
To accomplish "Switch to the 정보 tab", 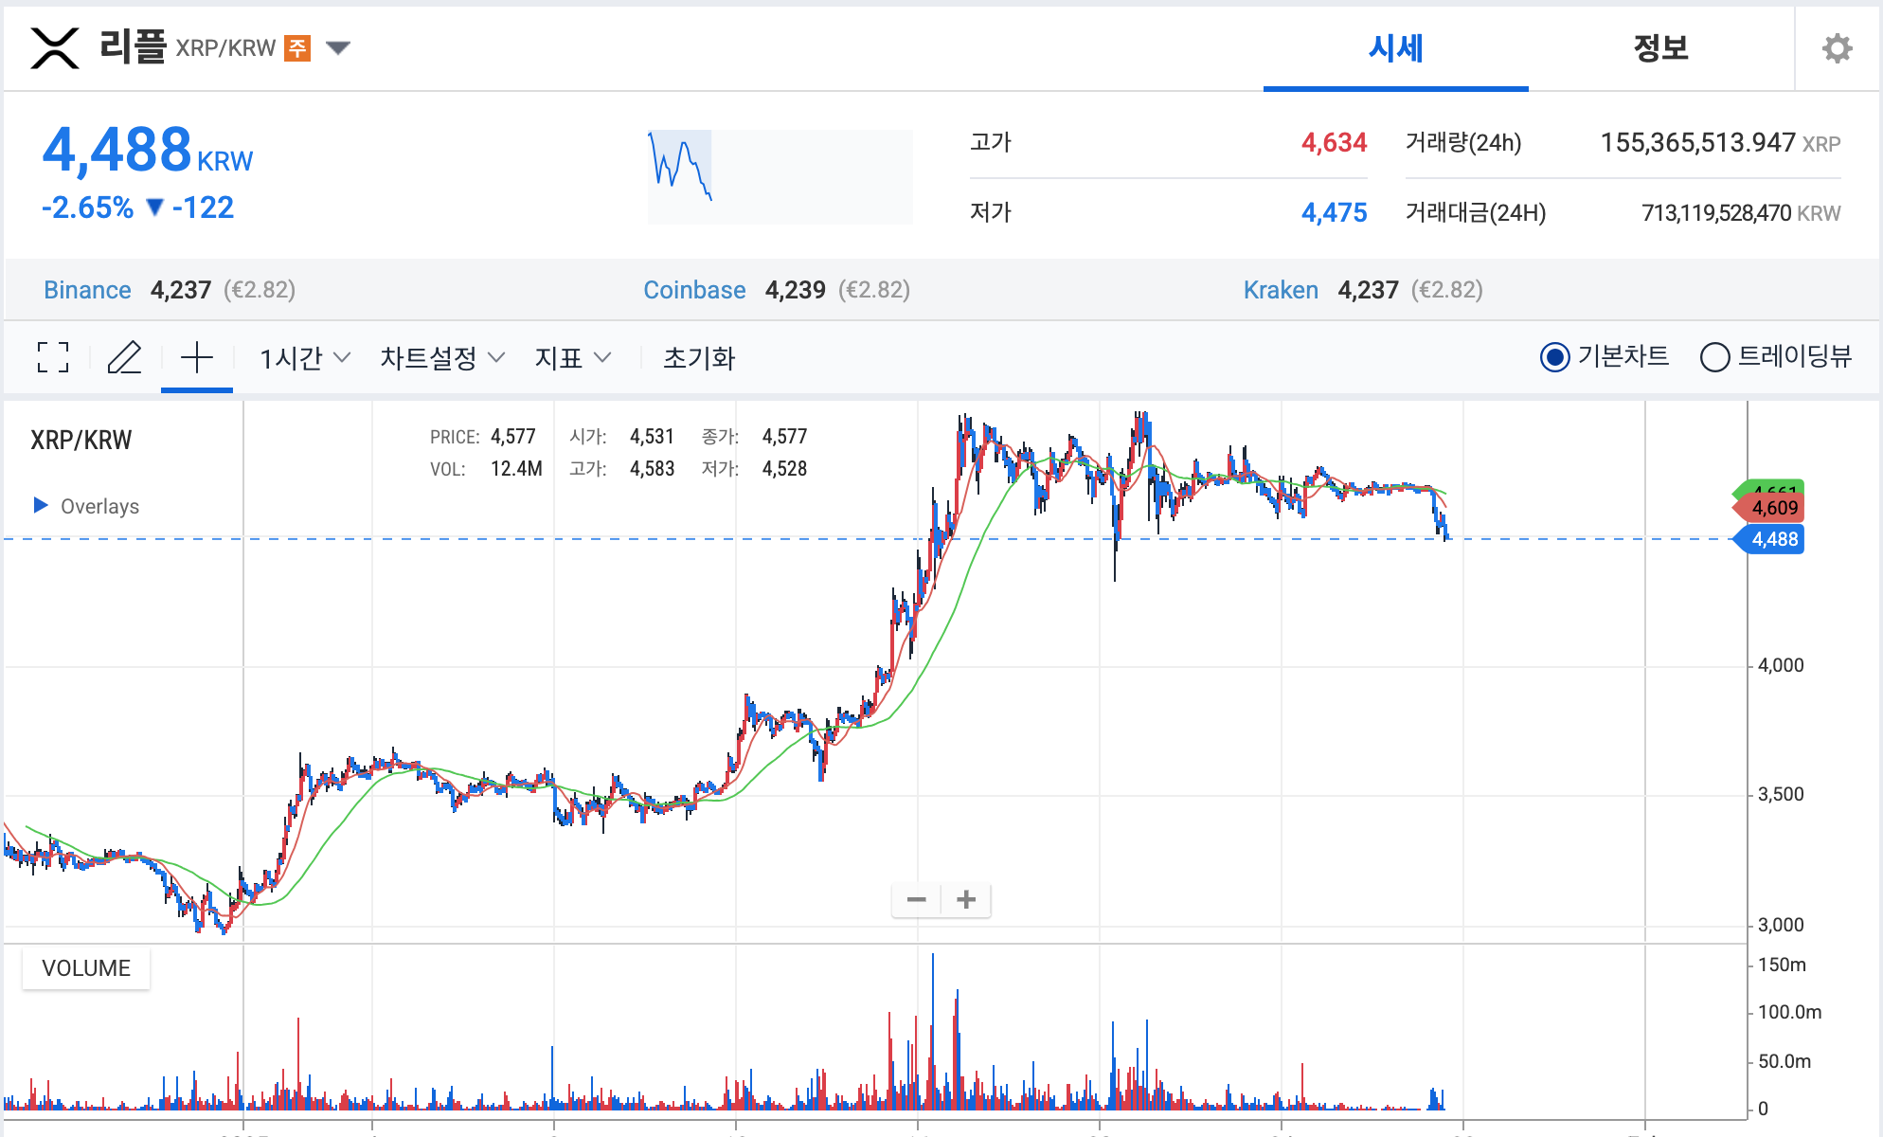I will pyautogui.click(x=1659, y=48).
